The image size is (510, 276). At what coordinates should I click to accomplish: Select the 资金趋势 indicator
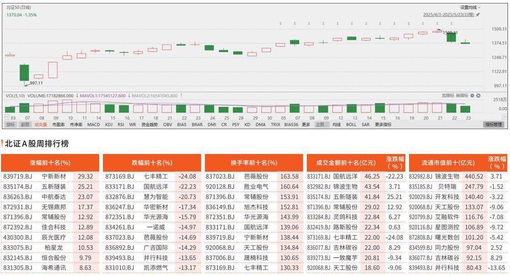tap(149, 124)
